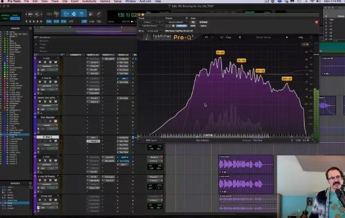Click the macOS volume icon in menu bar

(318, 1)
